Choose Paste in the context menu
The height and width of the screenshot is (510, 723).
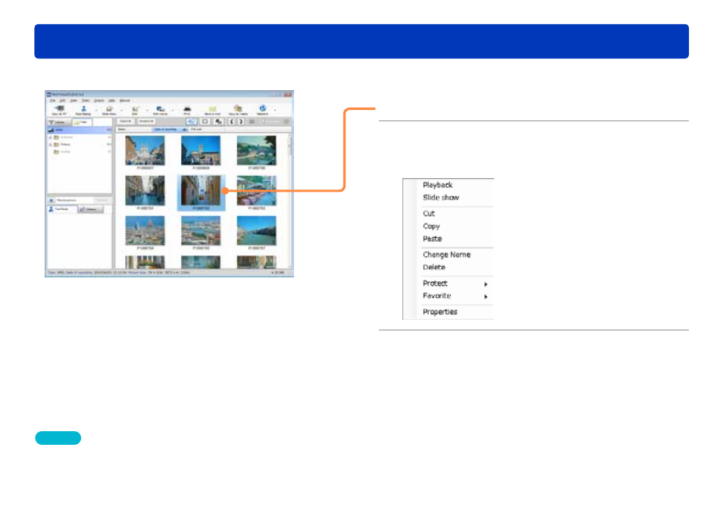click(432, 239)
